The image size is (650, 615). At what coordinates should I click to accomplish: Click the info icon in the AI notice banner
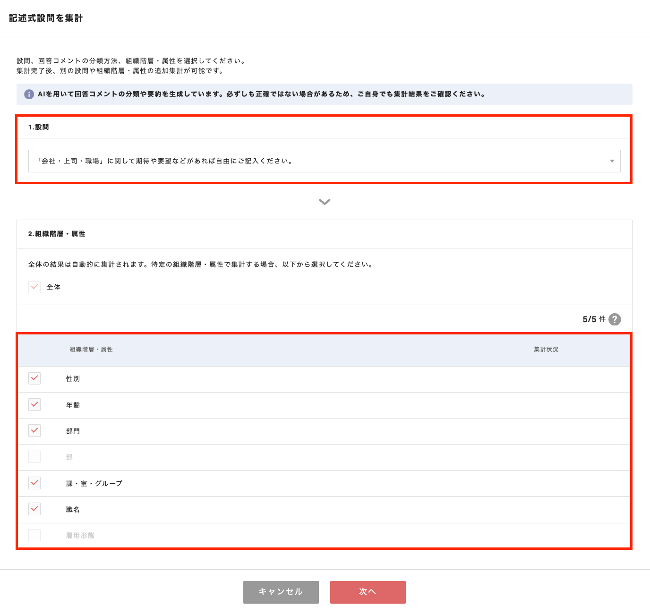click(29, 94)
